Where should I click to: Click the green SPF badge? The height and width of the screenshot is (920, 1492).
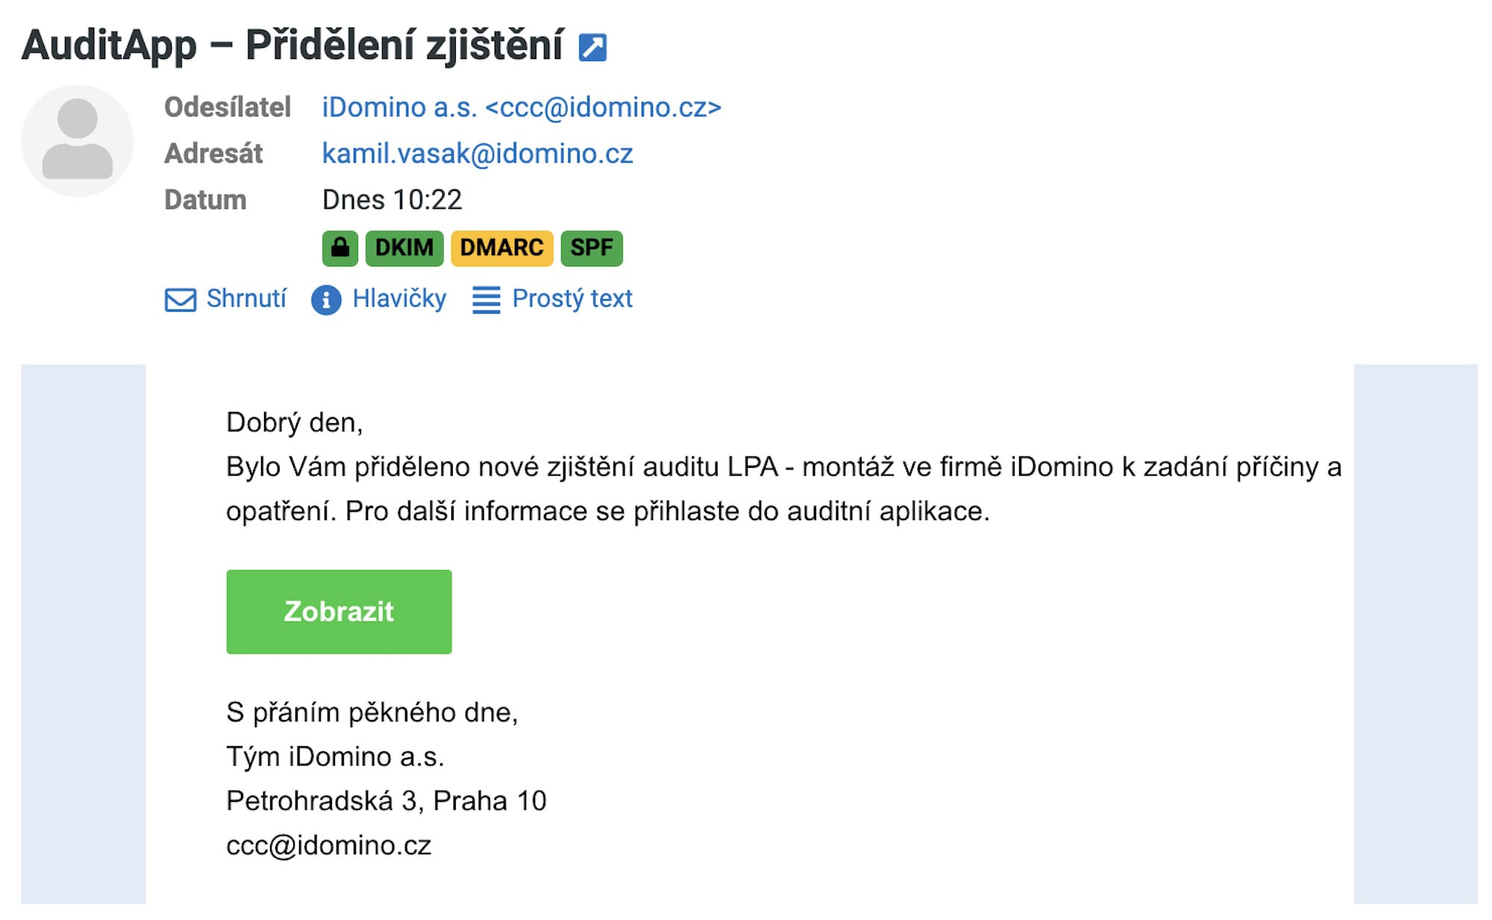pos(592,248)
